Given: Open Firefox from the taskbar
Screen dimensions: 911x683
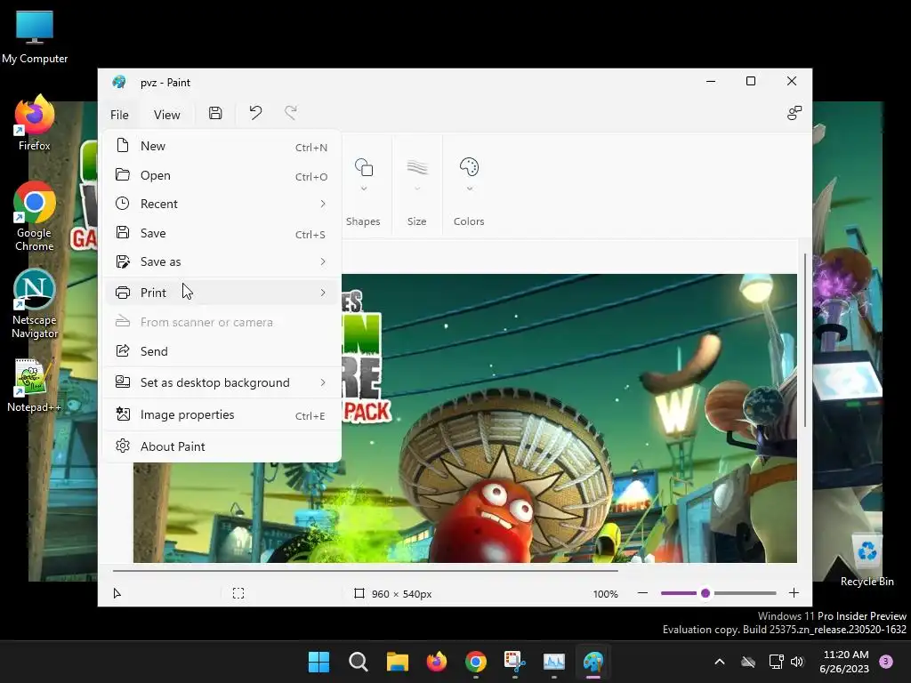Looking at the screenshot, I should click(x=436, y=662).
